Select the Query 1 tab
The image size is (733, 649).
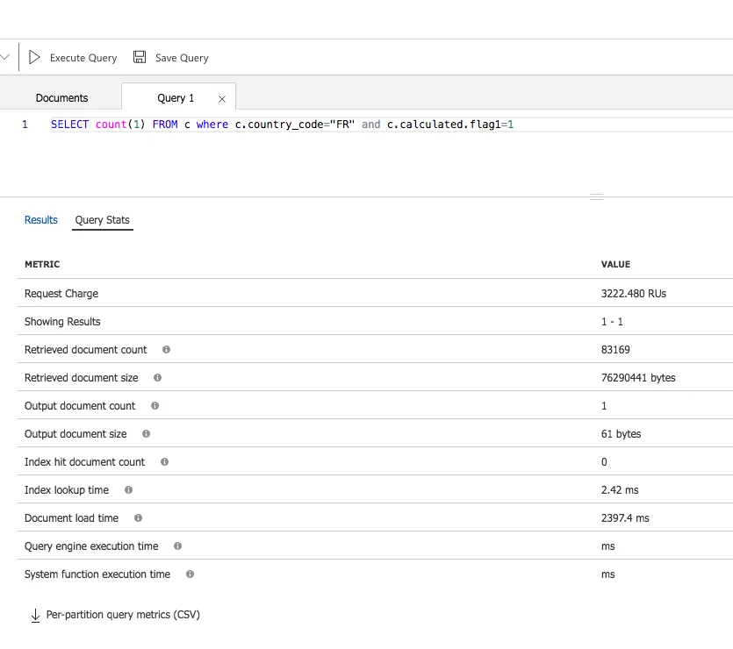[x=176, y=98]
